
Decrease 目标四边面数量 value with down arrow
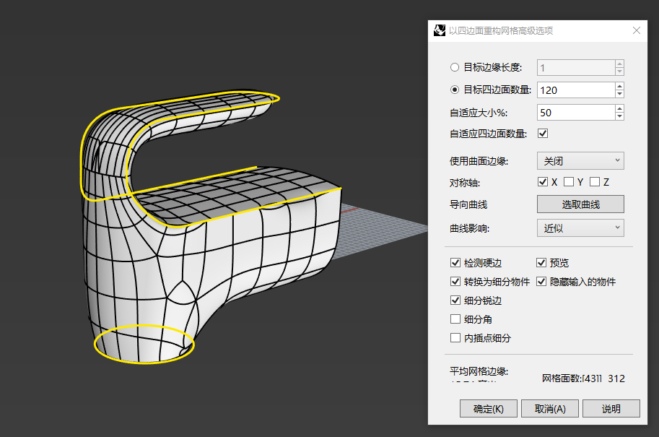[619, 94]
